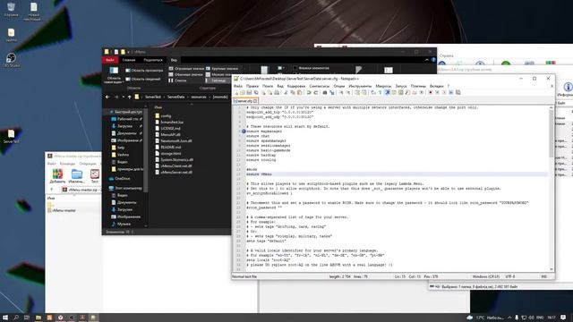Click the Back arrow in Explorer
Viewport: 573px width, 322px height.
(107, 97)
